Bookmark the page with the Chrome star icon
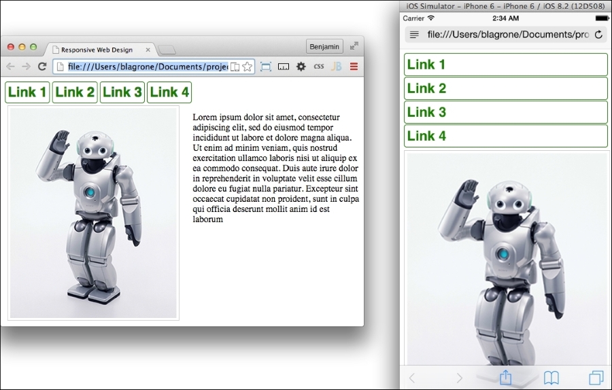 point(247,67)
